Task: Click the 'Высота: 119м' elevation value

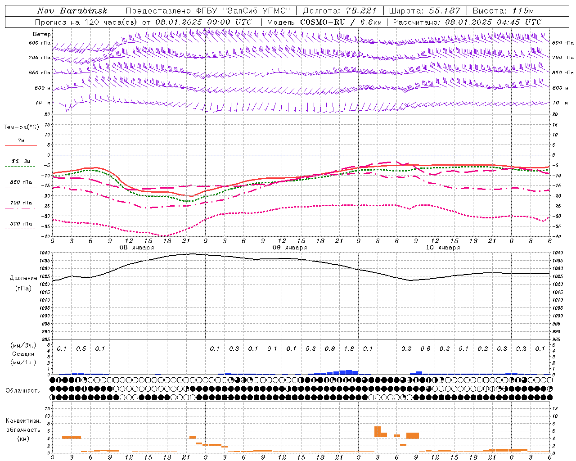Action: tap(503, 11)
